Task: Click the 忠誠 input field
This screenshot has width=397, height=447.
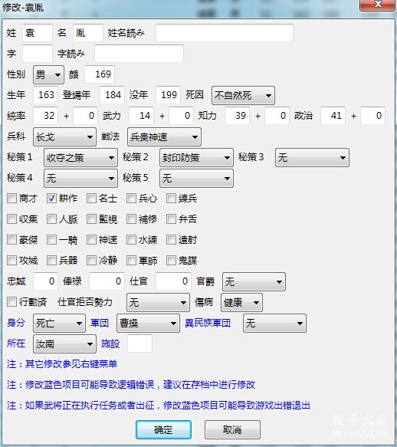Action: [45, 281]
